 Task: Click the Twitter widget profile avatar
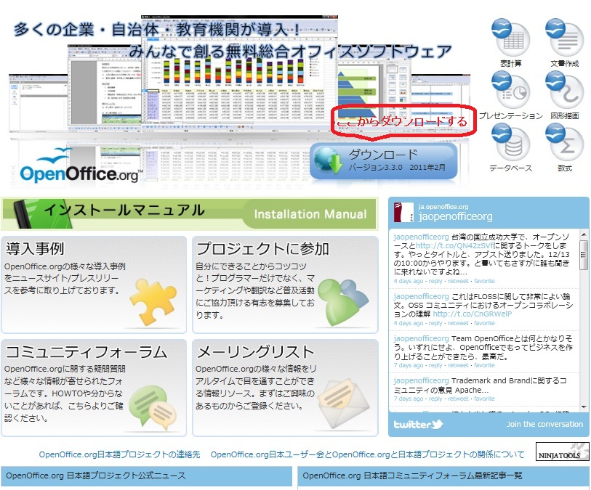click(x=403, y=212)
